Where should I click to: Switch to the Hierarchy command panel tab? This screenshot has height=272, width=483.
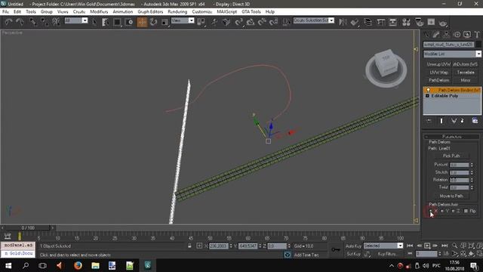[x=446, y=35]
